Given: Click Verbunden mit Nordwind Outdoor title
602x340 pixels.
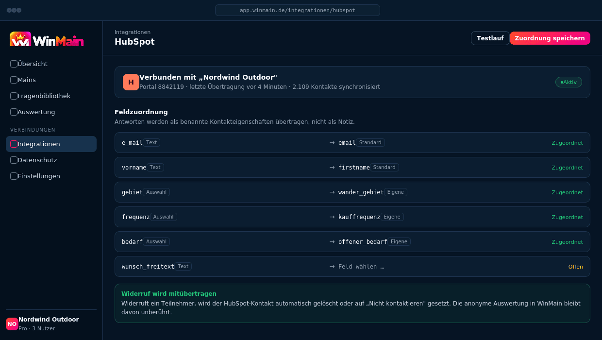Looking at the screenshot, I should click(x=208, y=77).
